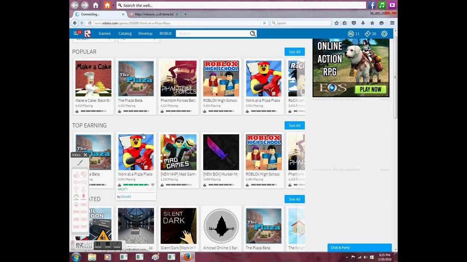The width and height of the screenshot is (467, 262).
Task: Open ROBLOX High School in Popular
Action: click(x=221, y=79)
